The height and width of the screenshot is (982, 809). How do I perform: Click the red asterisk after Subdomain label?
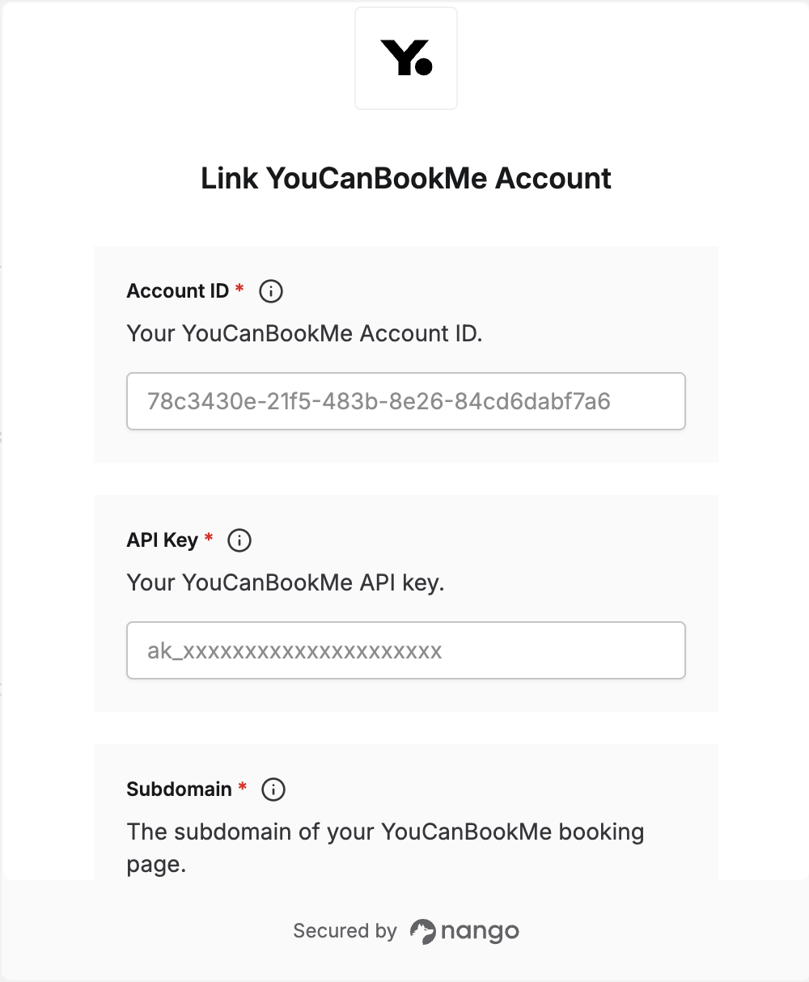coord(243,787)
